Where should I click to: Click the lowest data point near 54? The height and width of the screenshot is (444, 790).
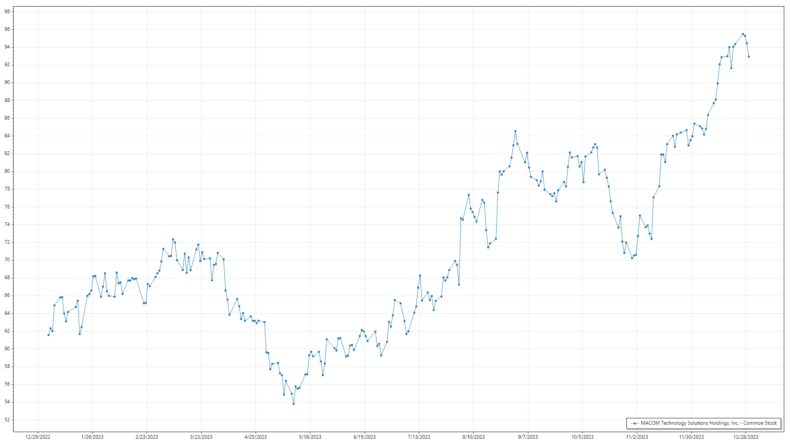pyautogui.click(x=293, y=404)
